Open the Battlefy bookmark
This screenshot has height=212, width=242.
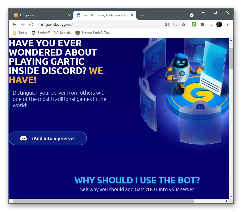click(x=62, y=33)
